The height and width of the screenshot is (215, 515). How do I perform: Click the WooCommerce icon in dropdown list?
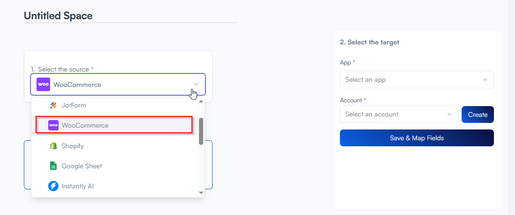pos(53,125)
